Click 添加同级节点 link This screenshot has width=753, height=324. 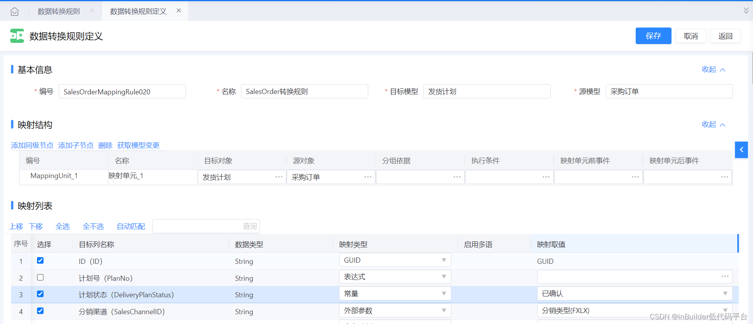tap(32, 145)
